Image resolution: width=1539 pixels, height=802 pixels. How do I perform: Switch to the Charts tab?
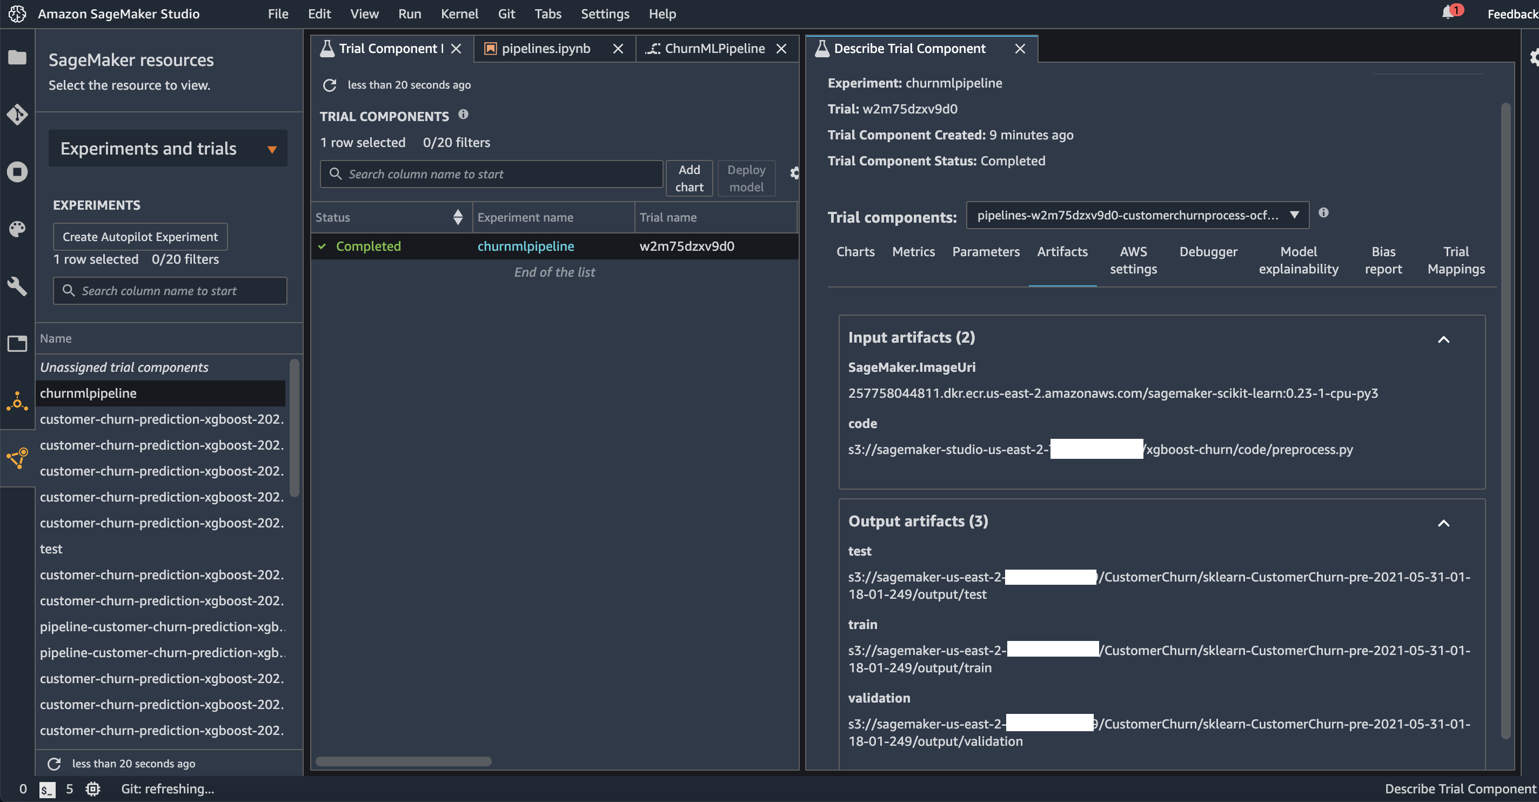[x=855, y=252]
